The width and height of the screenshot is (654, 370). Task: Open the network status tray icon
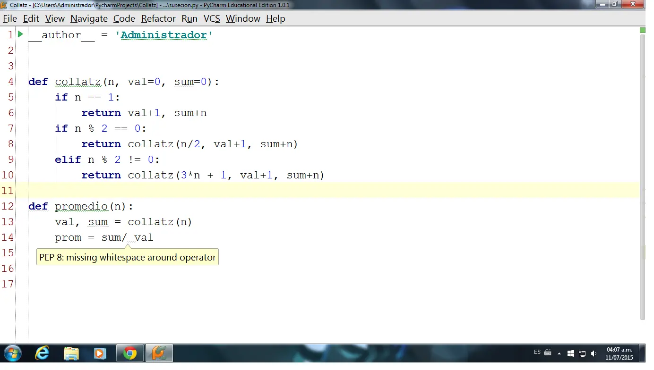coord(582,353)
